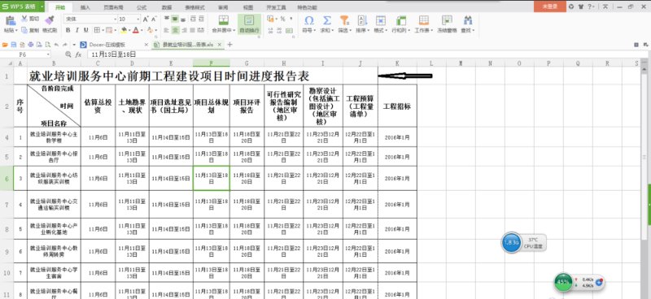Click Freeze Panes (冻结窗格) icon
This screenshot has height=299, width=651.
(447, 20)
